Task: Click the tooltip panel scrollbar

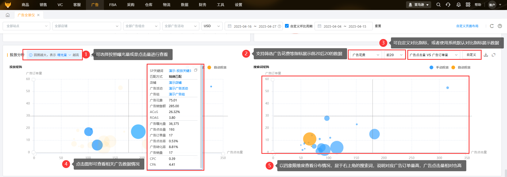Action: 201,117
